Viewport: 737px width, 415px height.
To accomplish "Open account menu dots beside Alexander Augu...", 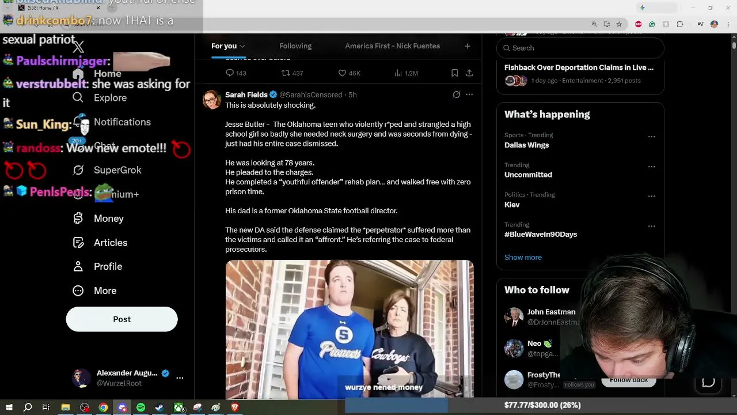I will click(180, 378).
